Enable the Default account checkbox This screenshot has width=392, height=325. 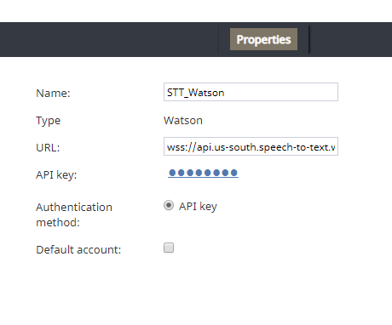click(169, 248)
